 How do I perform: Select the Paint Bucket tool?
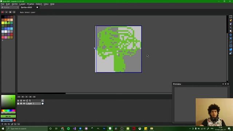coord(230,38)
